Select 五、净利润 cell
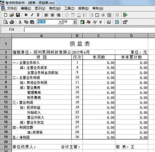This screenshot has height=152, width=155. 42,137
